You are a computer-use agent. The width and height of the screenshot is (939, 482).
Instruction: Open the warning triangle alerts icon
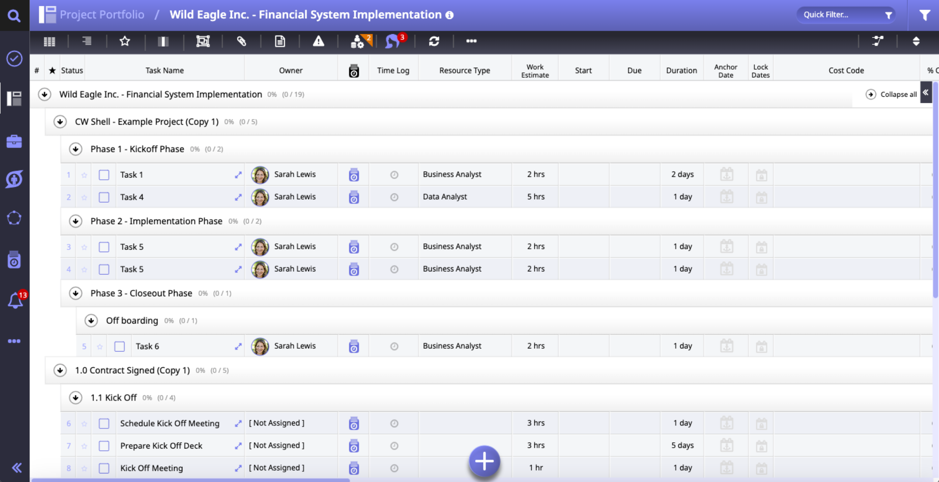tap(318, 41)
